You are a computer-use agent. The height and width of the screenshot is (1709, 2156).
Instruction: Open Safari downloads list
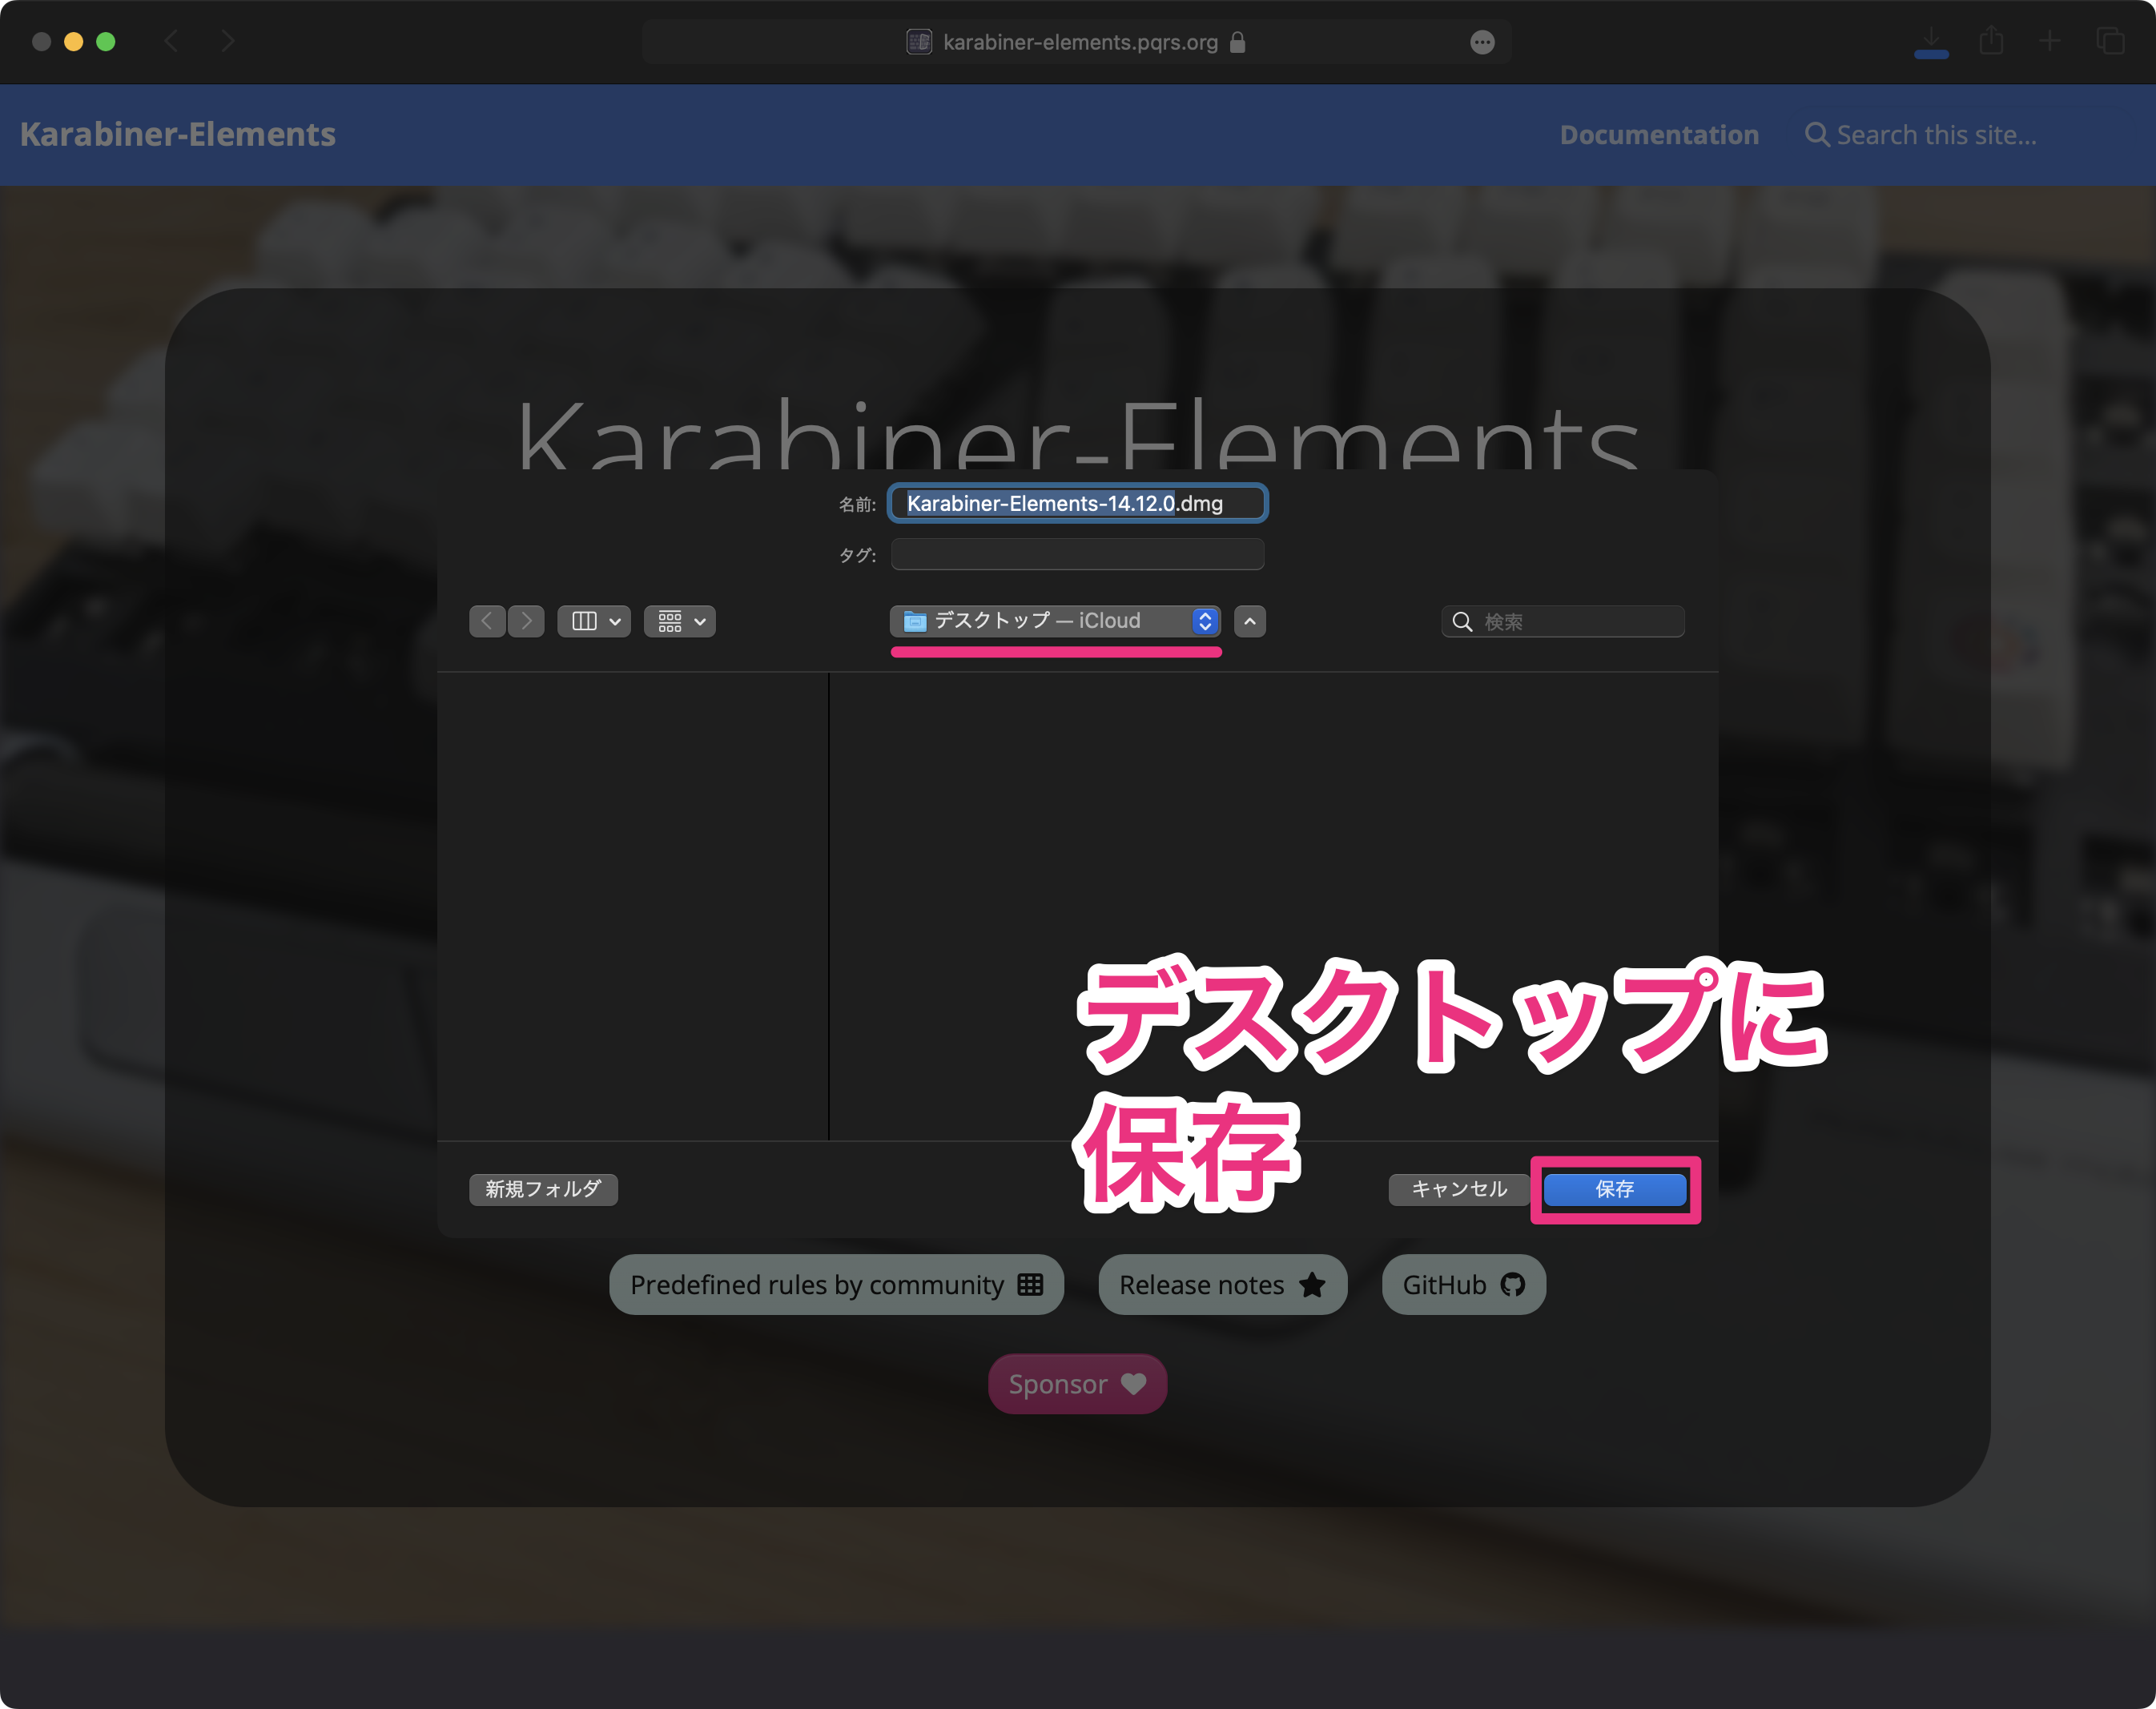click(1932, 41)
